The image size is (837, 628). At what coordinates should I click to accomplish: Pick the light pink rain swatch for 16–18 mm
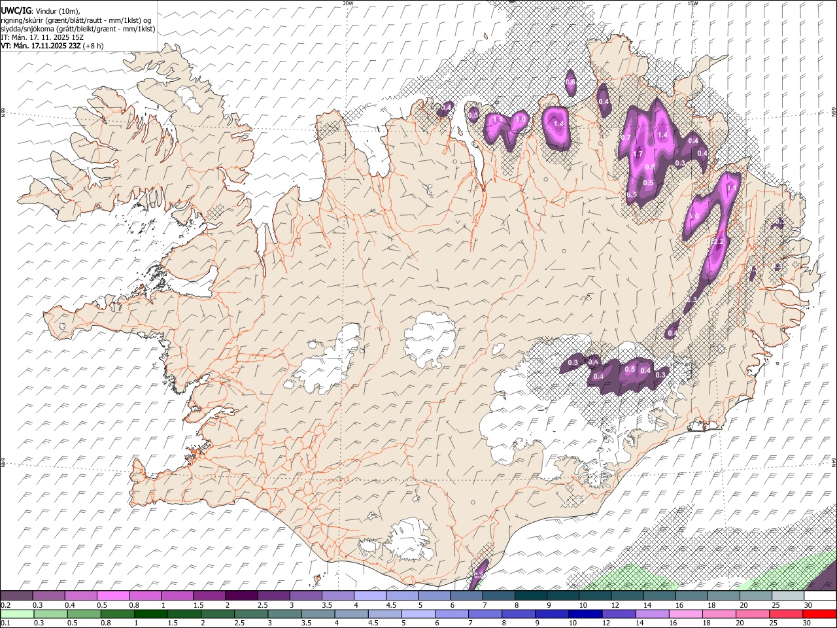coord(686,614)
